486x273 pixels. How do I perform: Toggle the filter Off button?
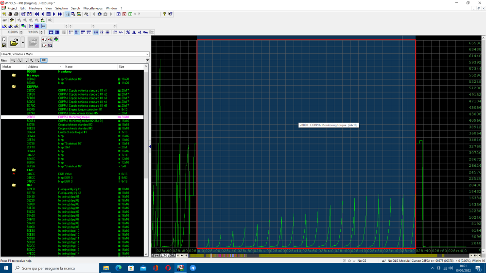click(x=44, y=60)
